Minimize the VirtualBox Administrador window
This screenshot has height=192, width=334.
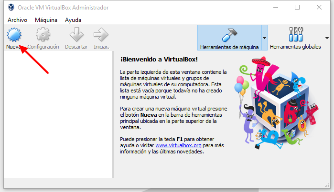point(276,8)
